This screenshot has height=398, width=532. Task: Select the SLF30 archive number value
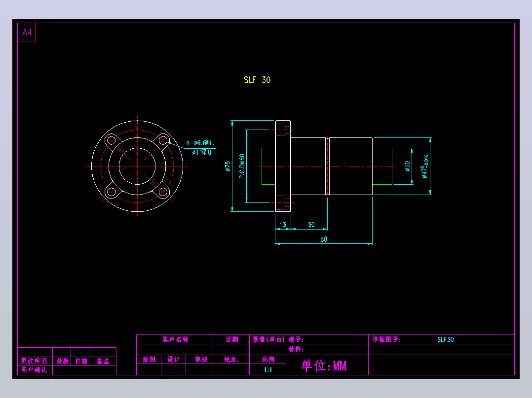446,339
